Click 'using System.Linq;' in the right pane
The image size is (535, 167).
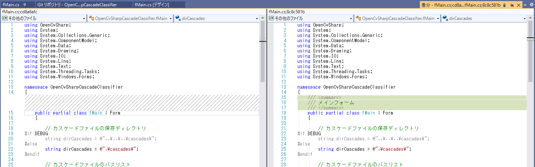click(319, 61)
